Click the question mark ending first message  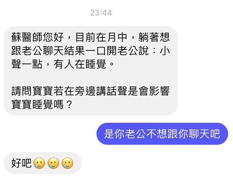coord(69,104)
